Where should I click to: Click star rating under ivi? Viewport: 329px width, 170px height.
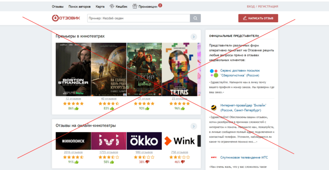coord(109,157)
